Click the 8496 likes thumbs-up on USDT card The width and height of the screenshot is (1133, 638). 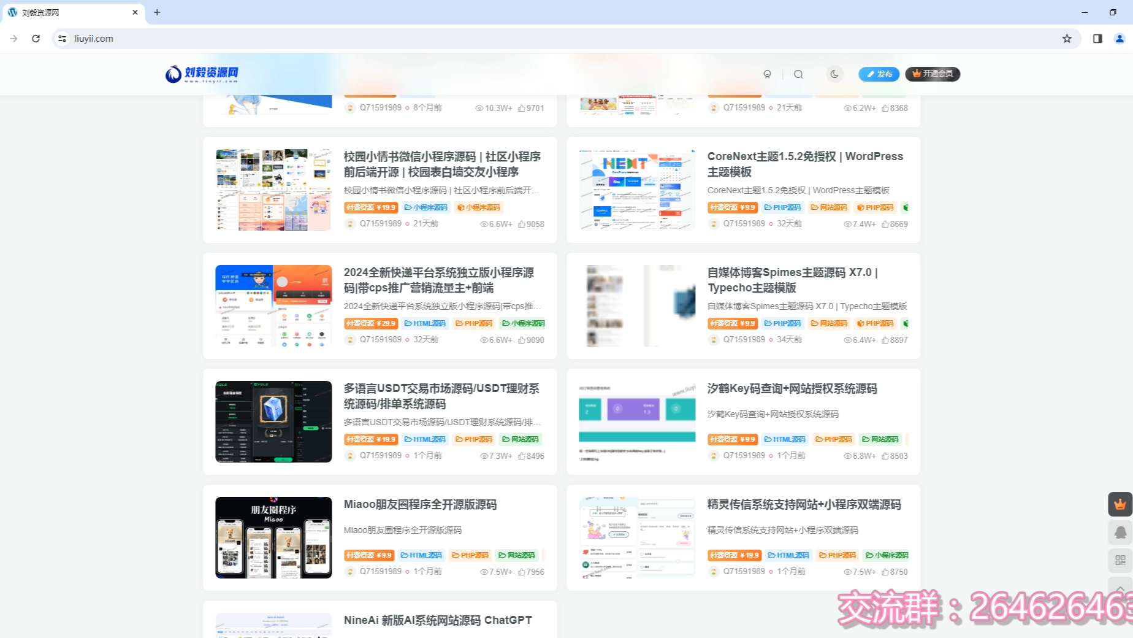click(531, 456)
